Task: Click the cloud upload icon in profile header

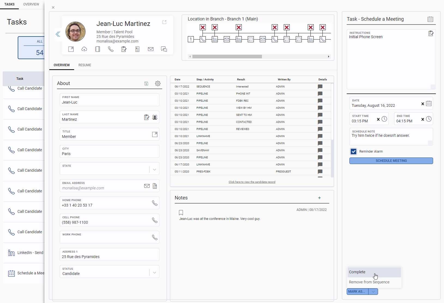Action: pos(84,49)
